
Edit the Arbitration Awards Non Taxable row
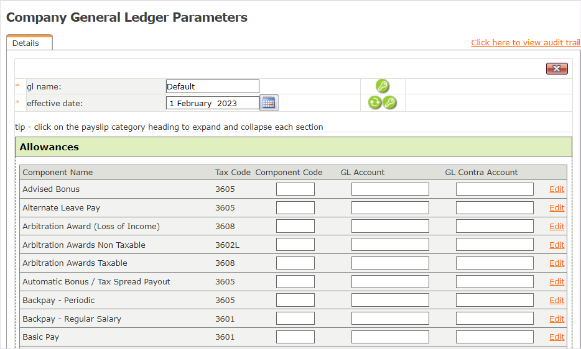(557, 245)
